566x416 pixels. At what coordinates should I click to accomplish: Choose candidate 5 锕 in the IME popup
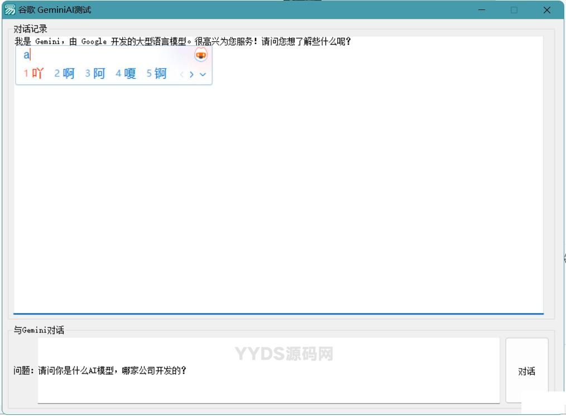[157, 74]
